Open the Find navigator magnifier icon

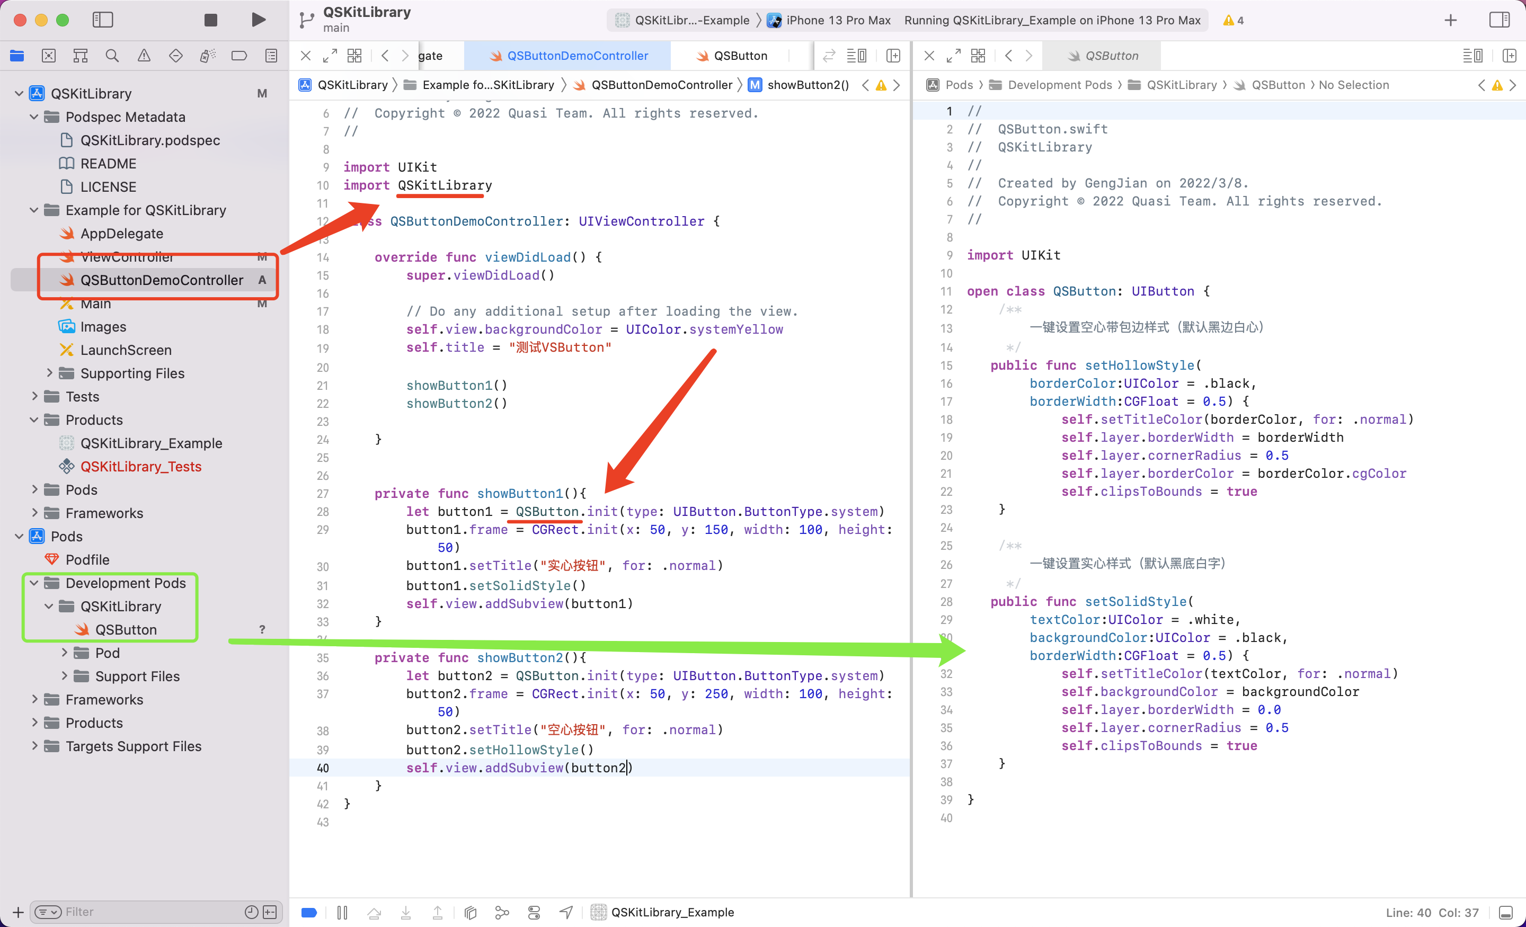[112, 56]
